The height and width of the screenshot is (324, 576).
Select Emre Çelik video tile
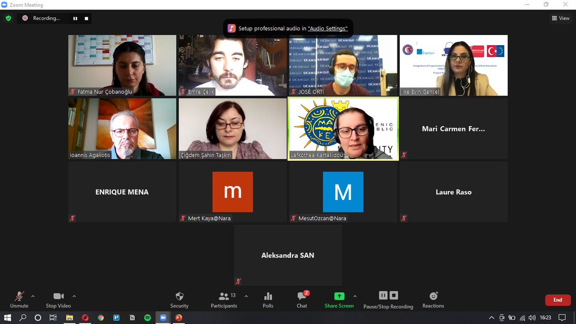233,65
